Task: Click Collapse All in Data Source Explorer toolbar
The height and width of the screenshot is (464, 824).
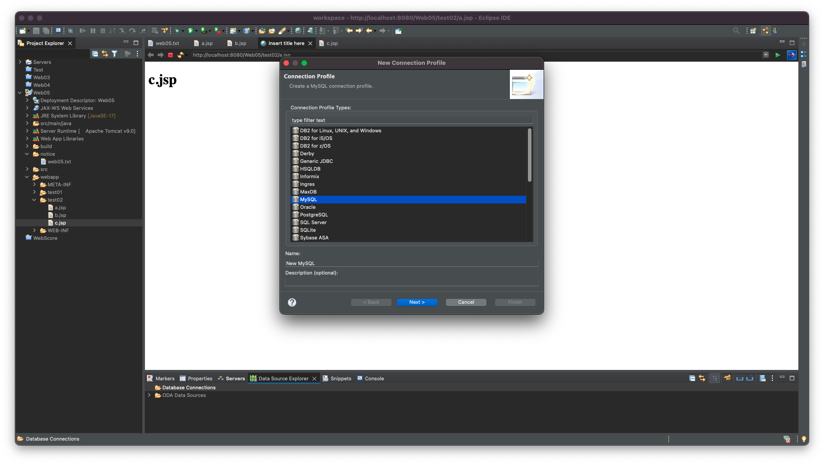Action: pyautogui.click(x=692, y=378)
